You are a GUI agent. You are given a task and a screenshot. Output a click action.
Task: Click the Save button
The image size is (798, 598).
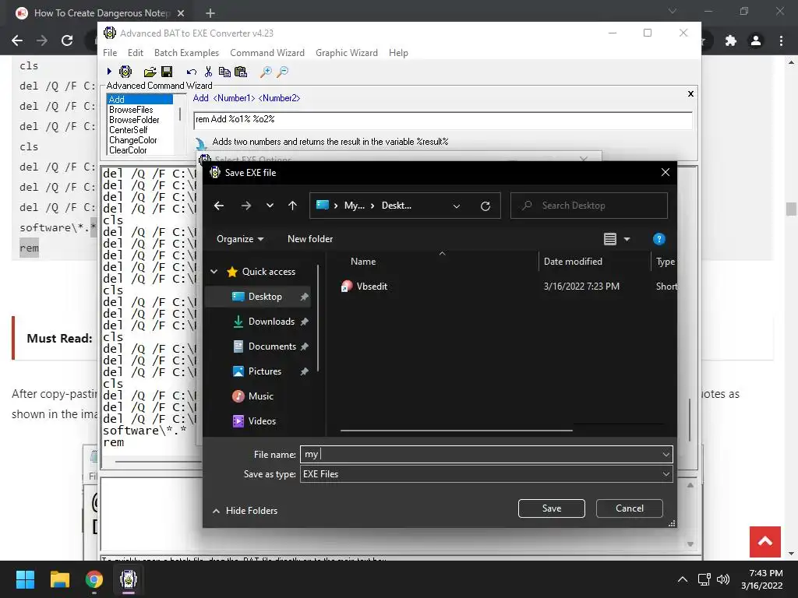pyautogui.click(x=552, y=508)
